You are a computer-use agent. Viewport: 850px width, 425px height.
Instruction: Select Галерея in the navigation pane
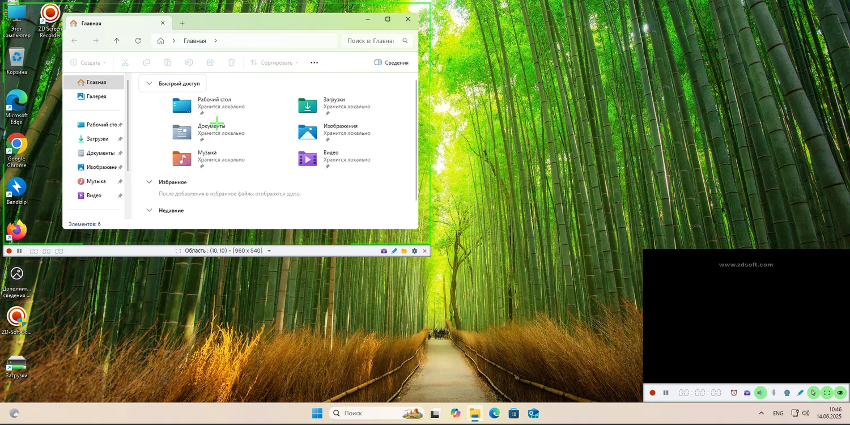pyautogui.click(x=96, y=96)
